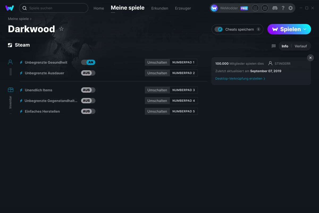Click Umschalten for Unbegrenzte Gegenstandhaltbarkeit
319x213 pixels.
pos(157,101)
